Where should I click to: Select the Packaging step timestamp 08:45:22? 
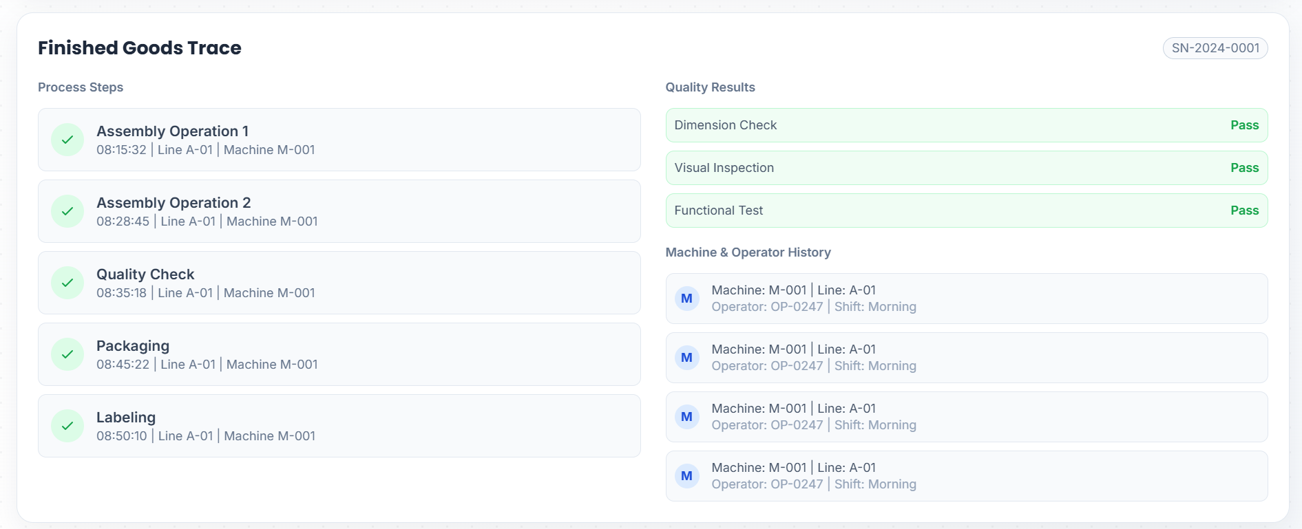tap(123, 365)
